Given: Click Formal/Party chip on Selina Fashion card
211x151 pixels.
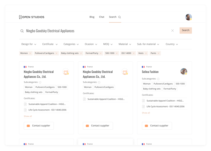Looking at the screenshot, I should point(170,89).
